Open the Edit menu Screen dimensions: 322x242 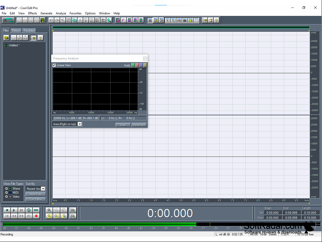pos(12,14)
